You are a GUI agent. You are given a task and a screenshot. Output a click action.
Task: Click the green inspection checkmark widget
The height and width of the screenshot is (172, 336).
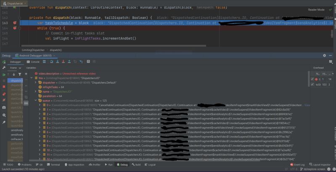coord(330,10)
